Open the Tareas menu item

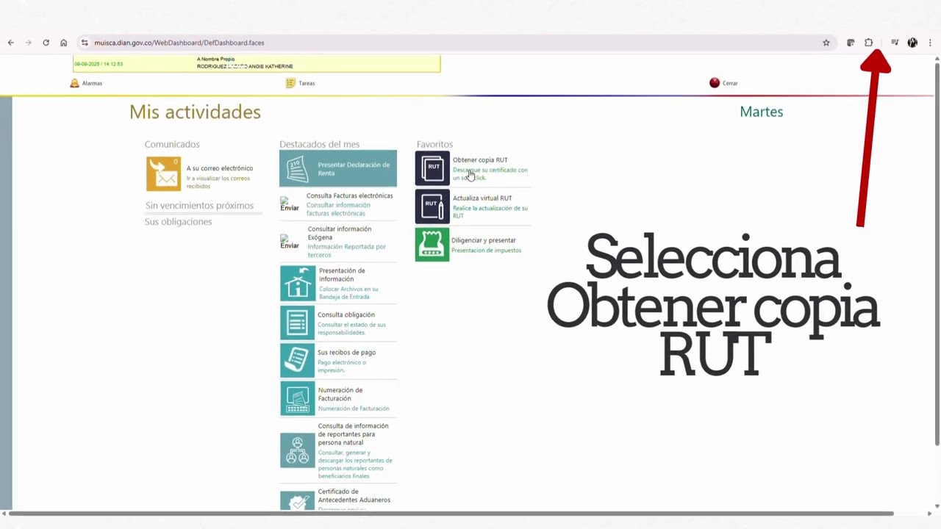pyautogui.click(x=307, y=83)
